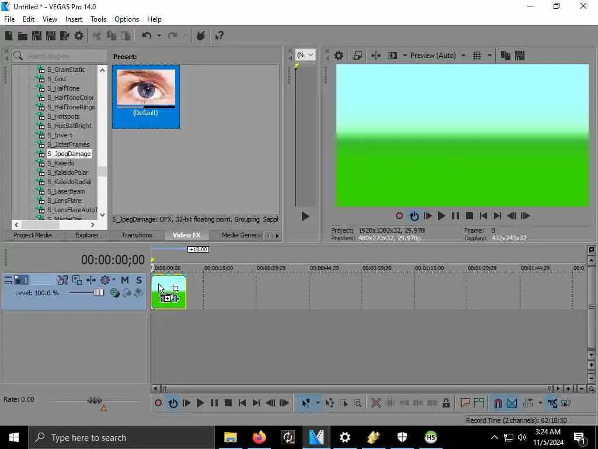598x449 pixels.
Task: Click the playback Rate scrub slider
Action: click(95, 400)
